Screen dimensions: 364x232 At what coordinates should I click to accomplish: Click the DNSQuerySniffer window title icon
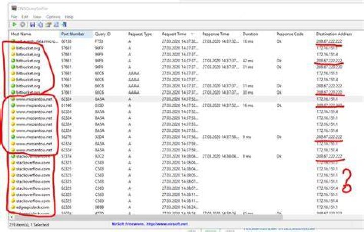14,8
